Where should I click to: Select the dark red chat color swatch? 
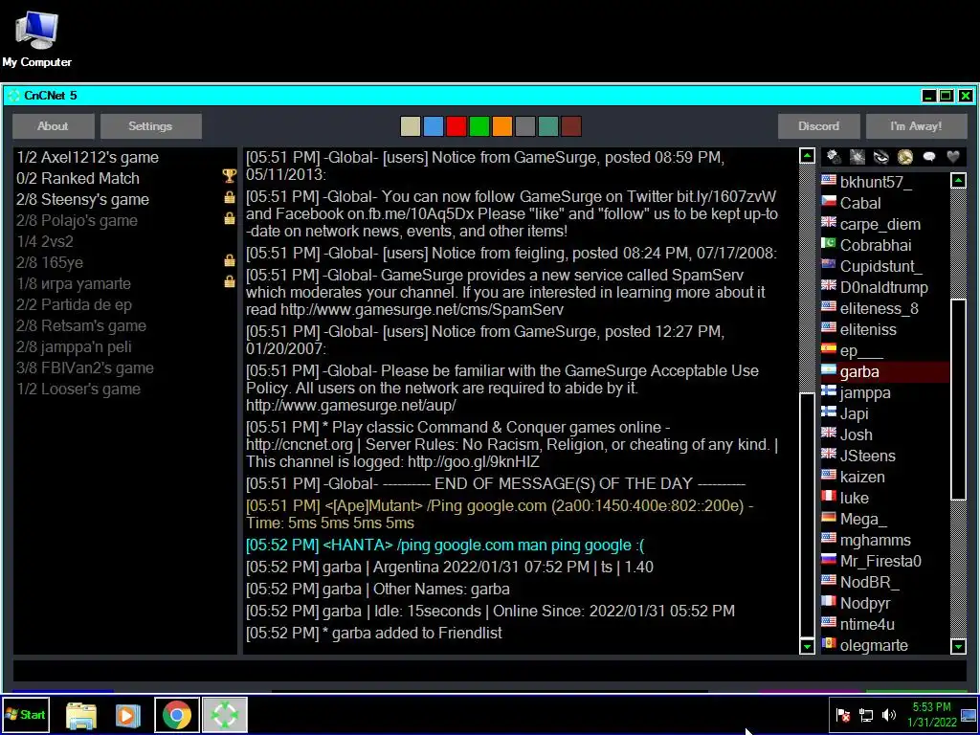point(571,126)
